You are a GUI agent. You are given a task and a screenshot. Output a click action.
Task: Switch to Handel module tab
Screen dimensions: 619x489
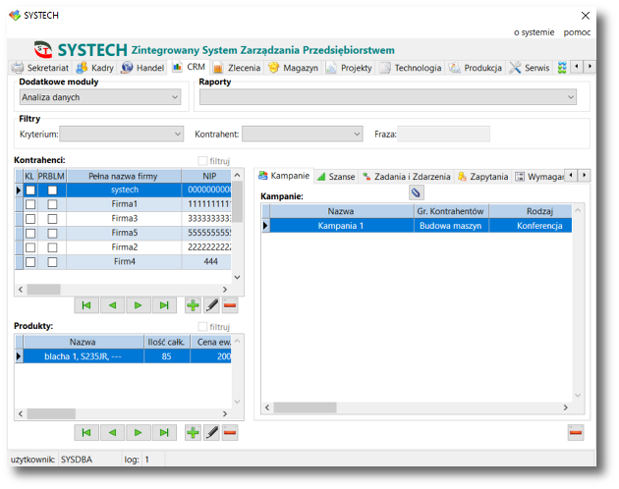142,68
